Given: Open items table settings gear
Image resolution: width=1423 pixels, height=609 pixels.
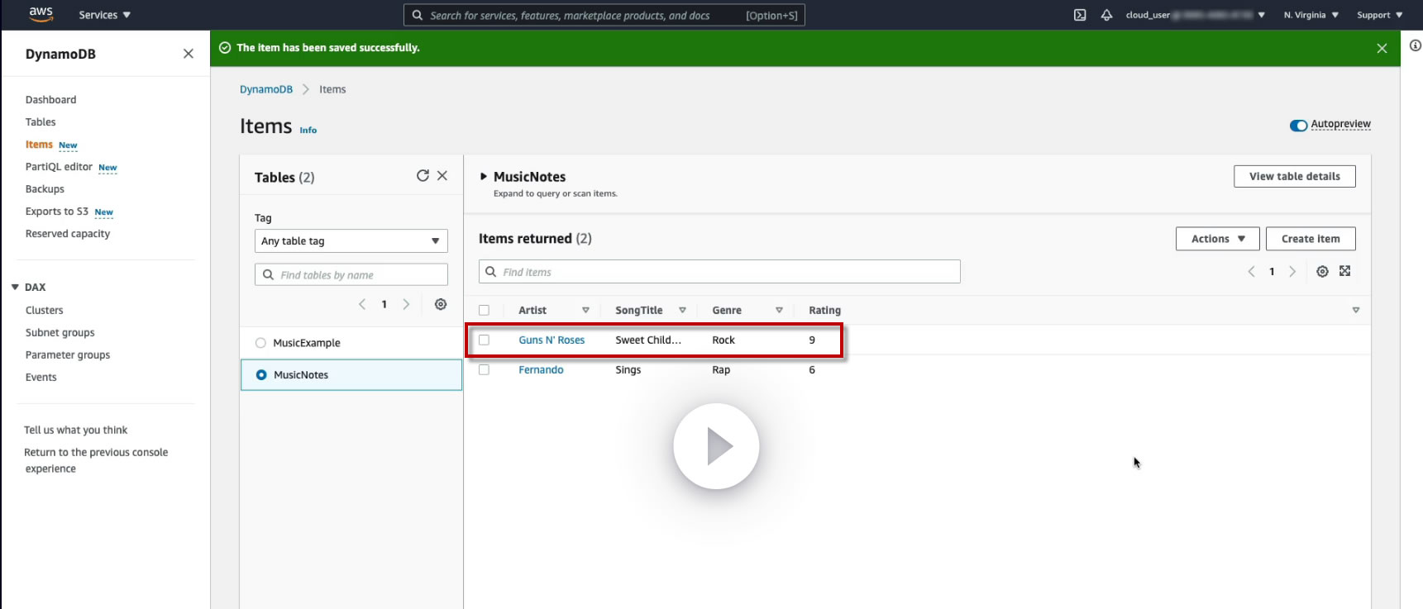Looking at the screenshot, I should pos(1322,272).
